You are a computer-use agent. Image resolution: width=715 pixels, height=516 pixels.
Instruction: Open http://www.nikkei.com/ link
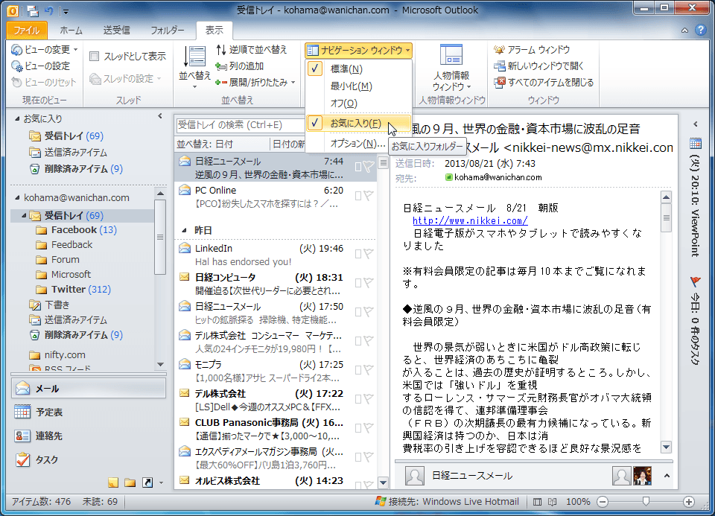(470, 220)
